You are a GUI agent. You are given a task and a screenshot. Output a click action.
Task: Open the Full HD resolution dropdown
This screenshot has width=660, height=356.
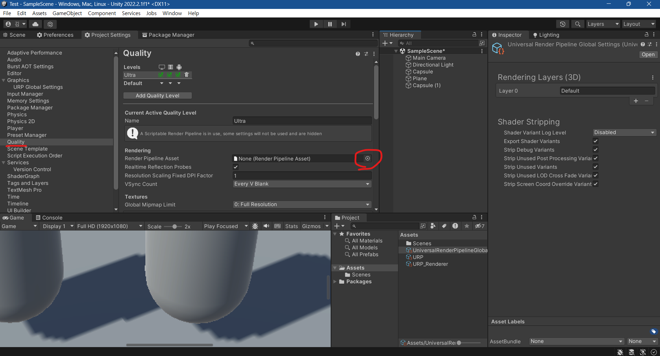coord(110,226)
